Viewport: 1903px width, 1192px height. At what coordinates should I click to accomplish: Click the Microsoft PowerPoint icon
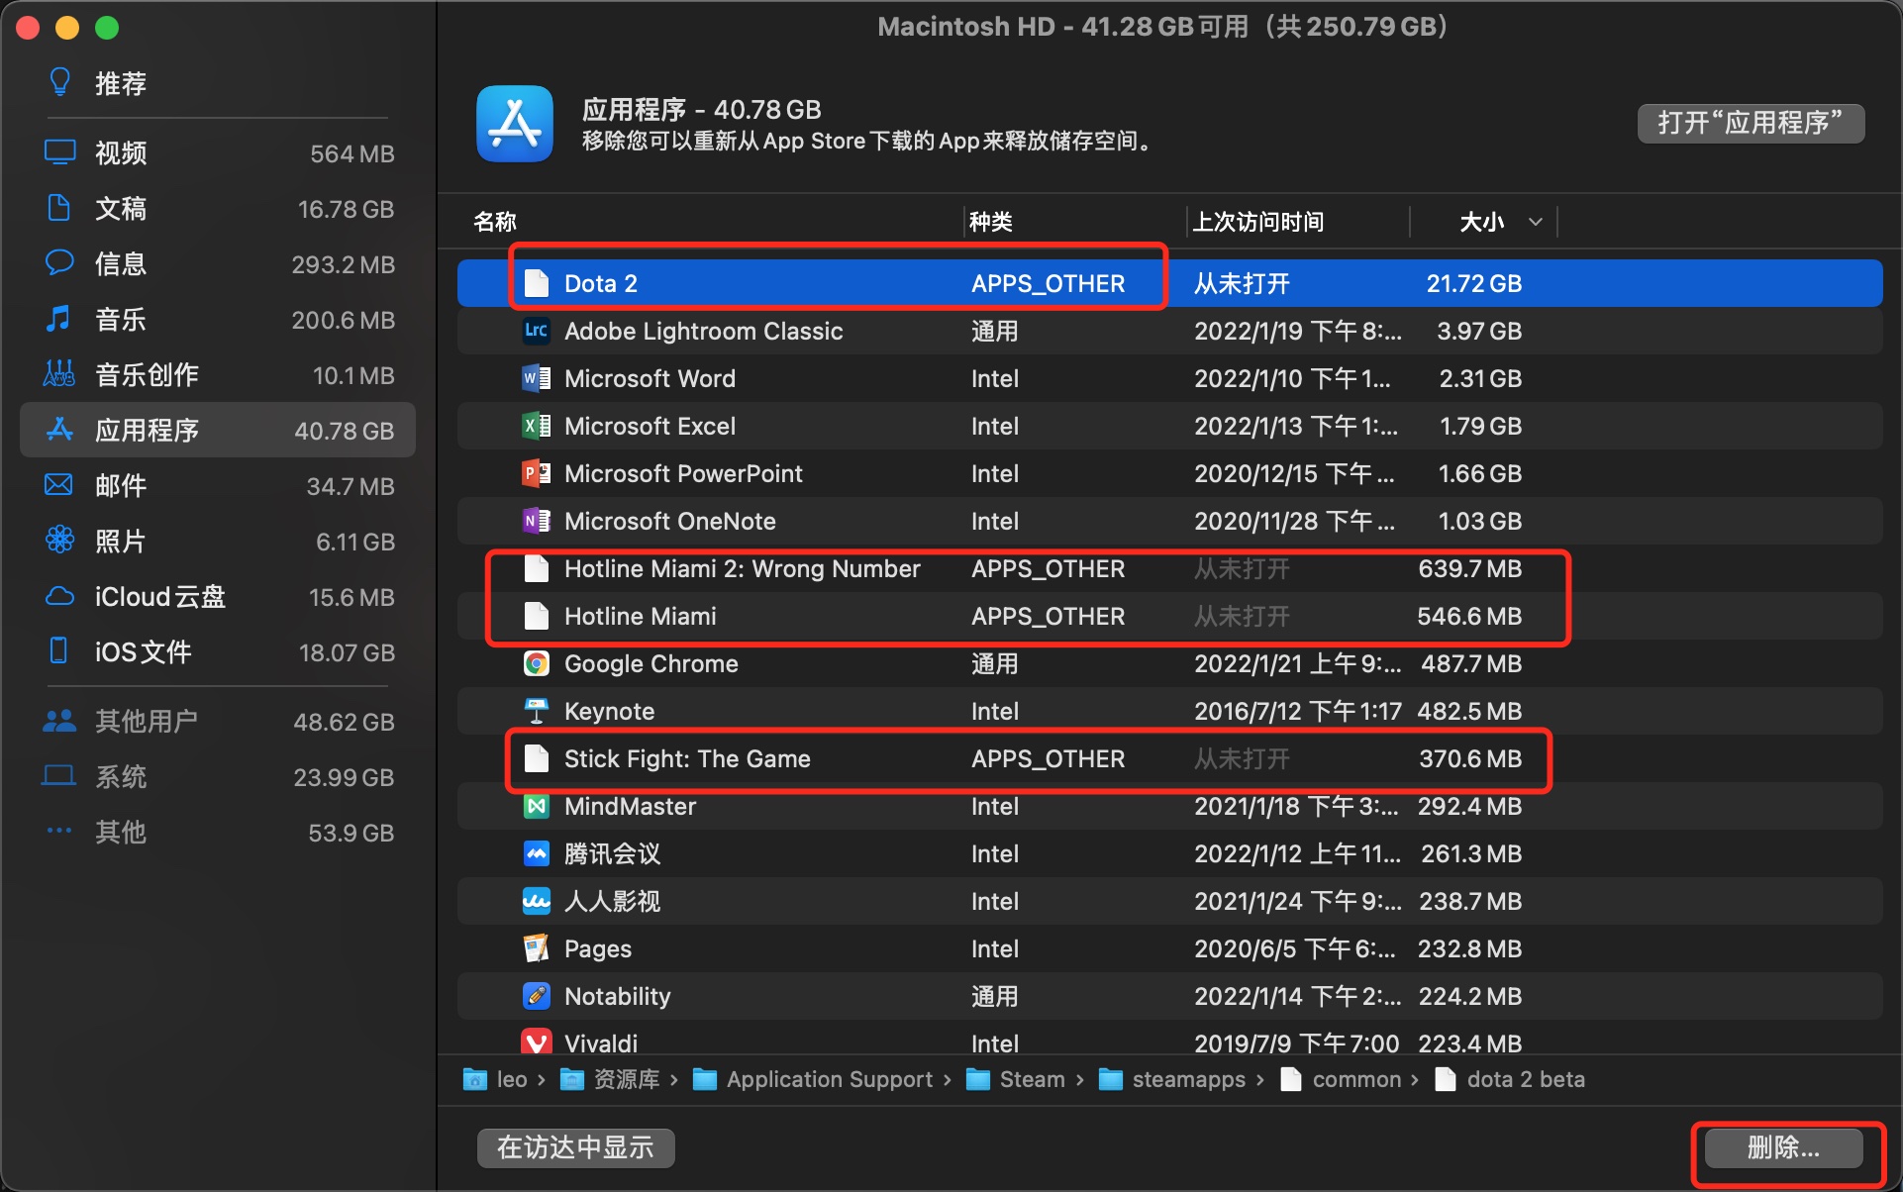(536, 473)
